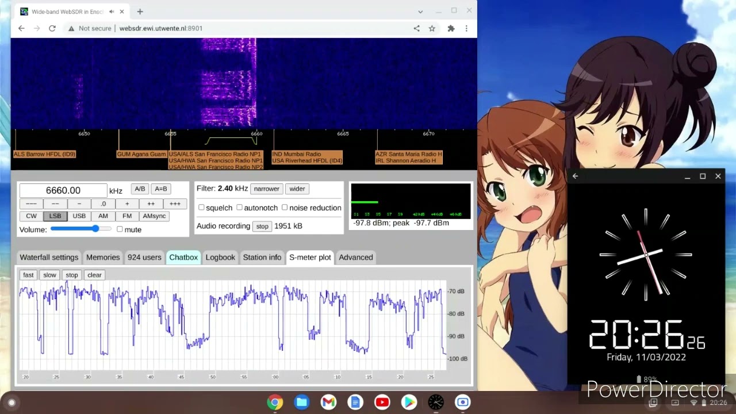Show the 924 users tab
Viewport: 736px width, 414px height.
[x=144, y=258]
